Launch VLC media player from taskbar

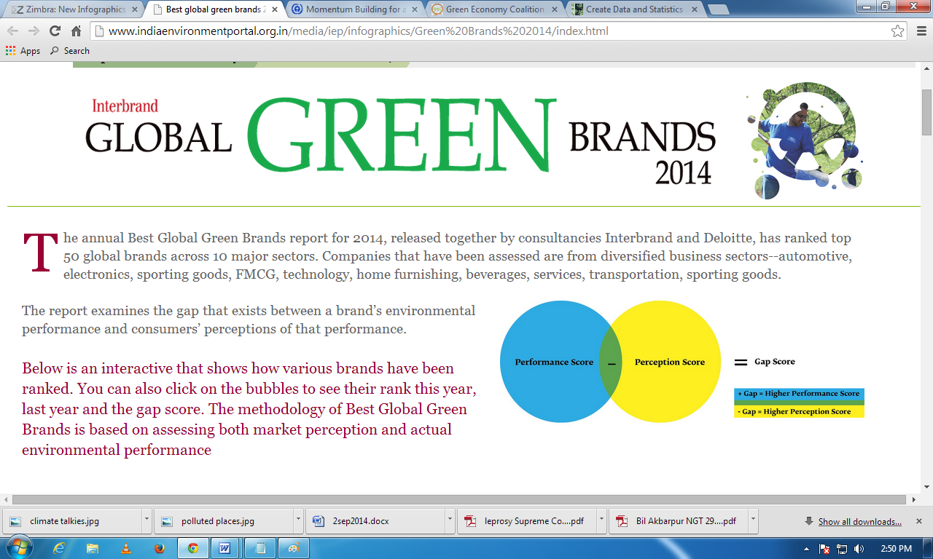(126, 548)
